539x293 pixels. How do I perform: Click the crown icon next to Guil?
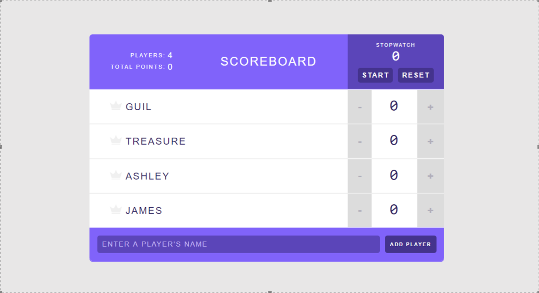116,106
